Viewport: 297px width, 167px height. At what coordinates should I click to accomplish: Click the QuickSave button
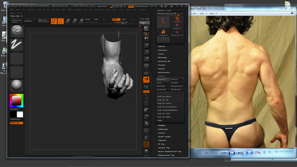pyautogui.click(x=102, y=6)
